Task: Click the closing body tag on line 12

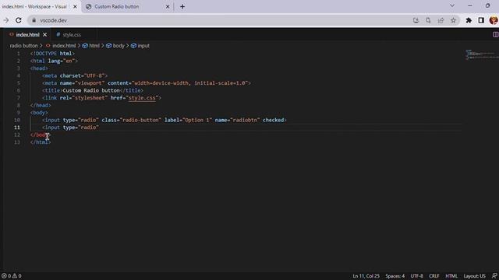Action: (x=40, y=135)
